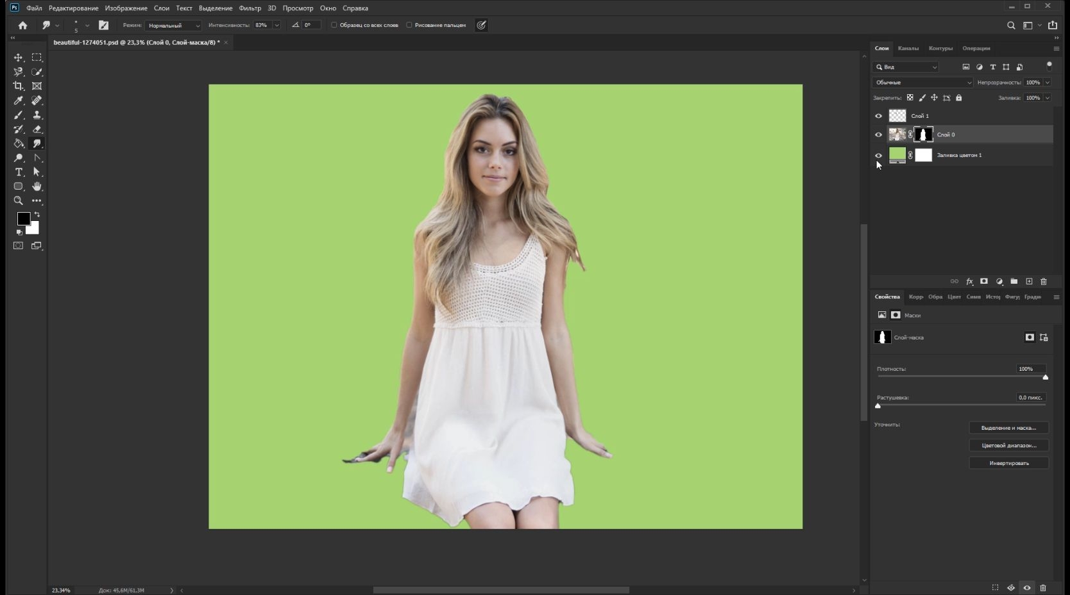Image resolution: width=1070 pixels, height=595 pixels.
Task: Select the Frame tool
Action: click(37, 86)
